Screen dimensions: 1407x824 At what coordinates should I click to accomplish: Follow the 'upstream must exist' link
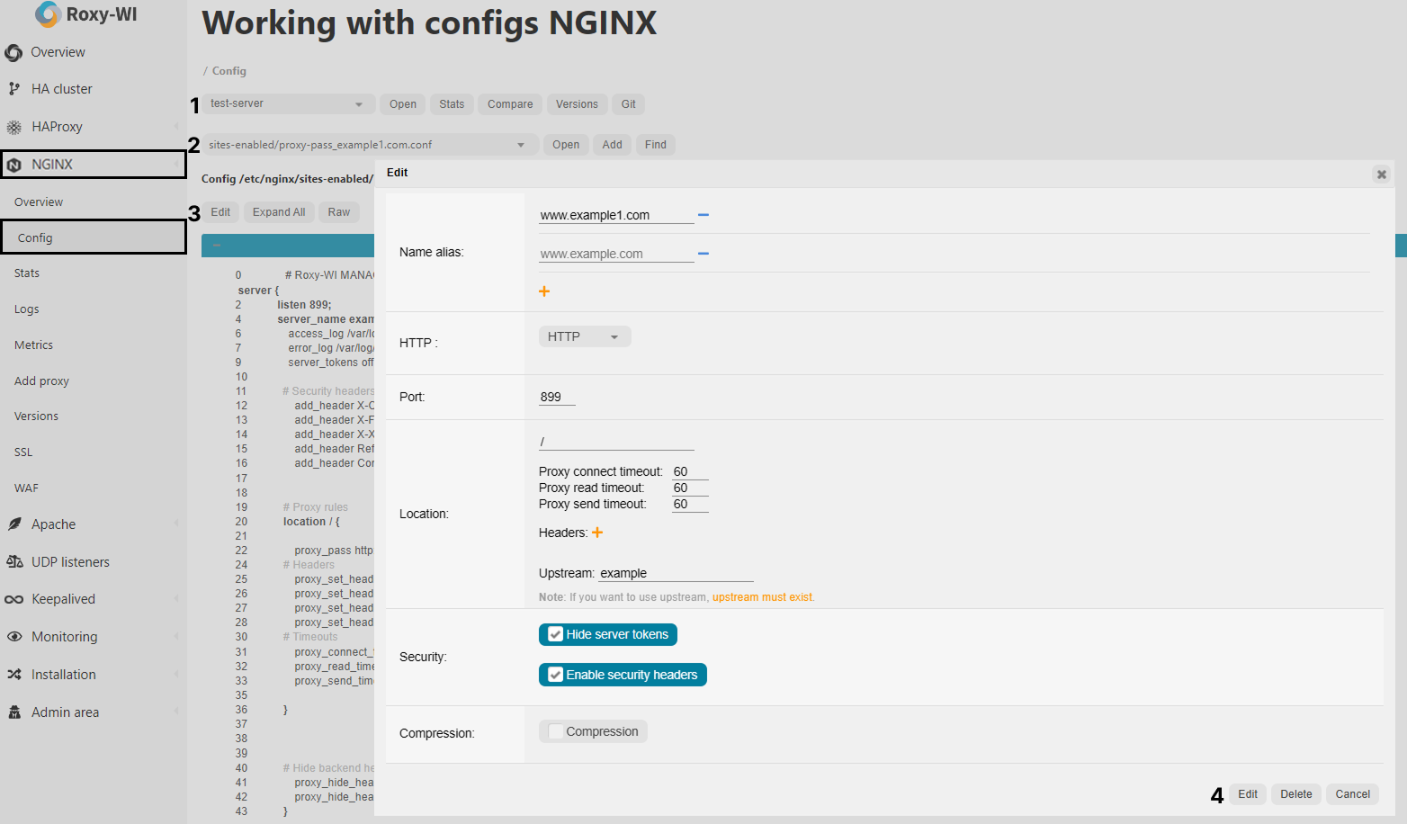[763, 597]
